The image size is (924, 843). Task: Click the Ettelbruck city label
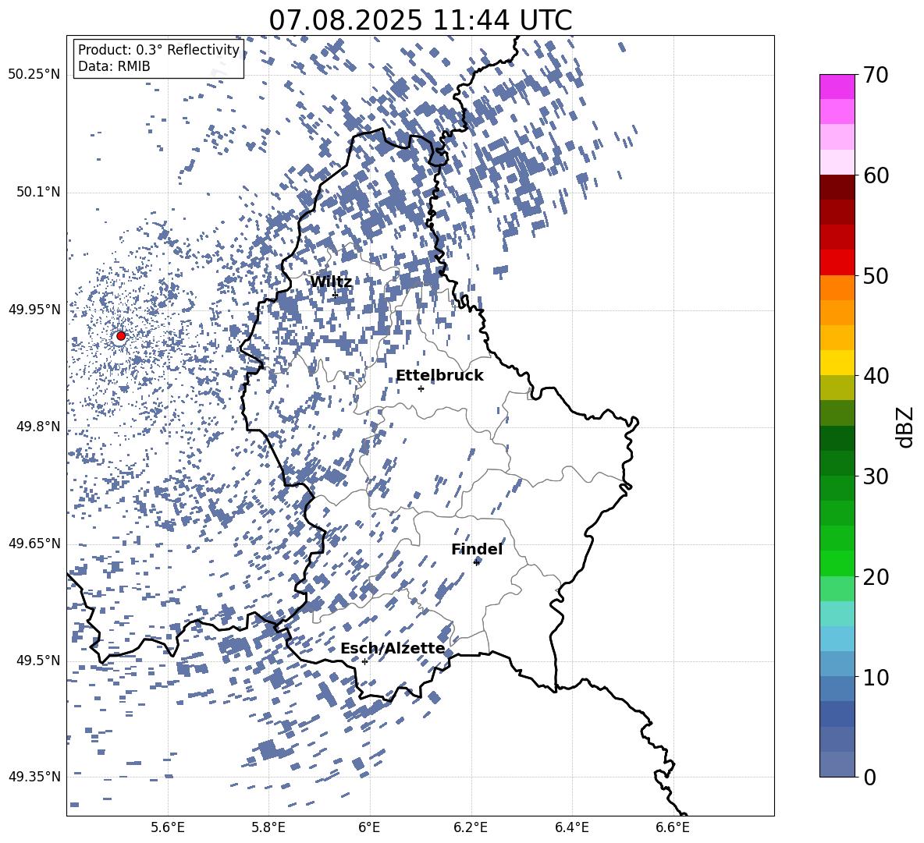(439, 376)
